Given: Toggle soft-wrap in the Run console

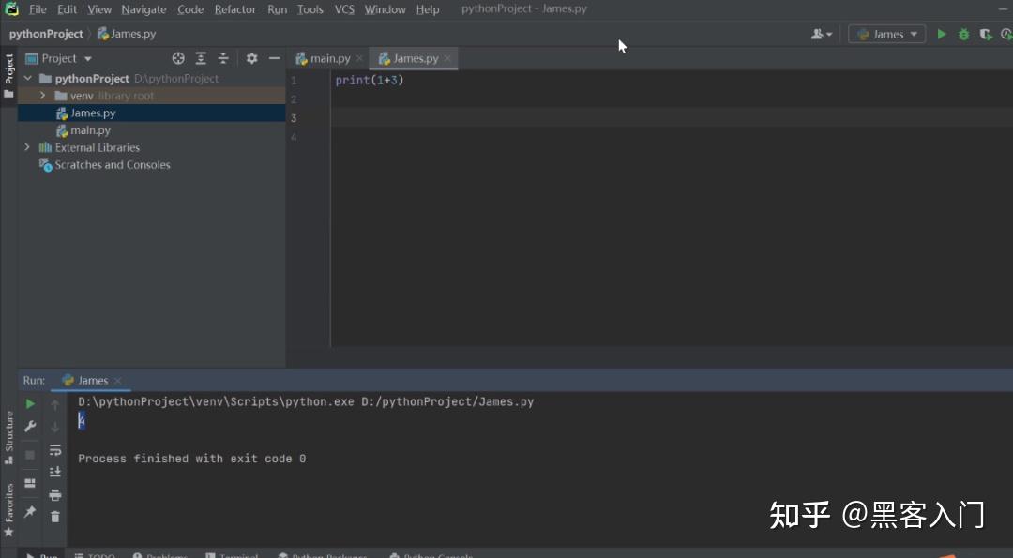Looking at the screenshot, I should point(55,450).
